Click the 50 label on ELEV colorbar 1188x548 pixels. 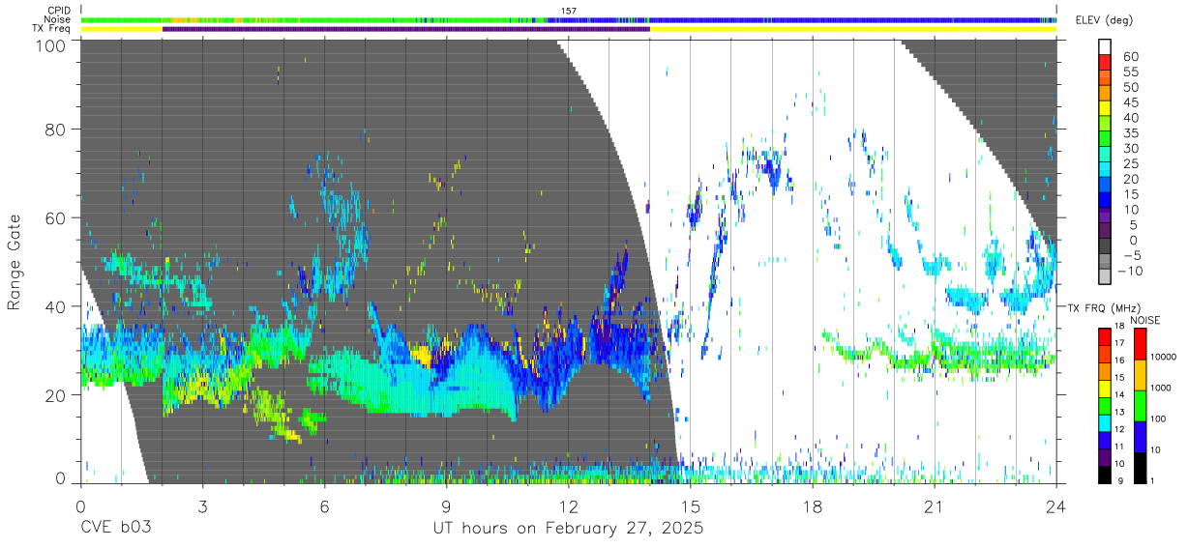[x=1131, y=88]
